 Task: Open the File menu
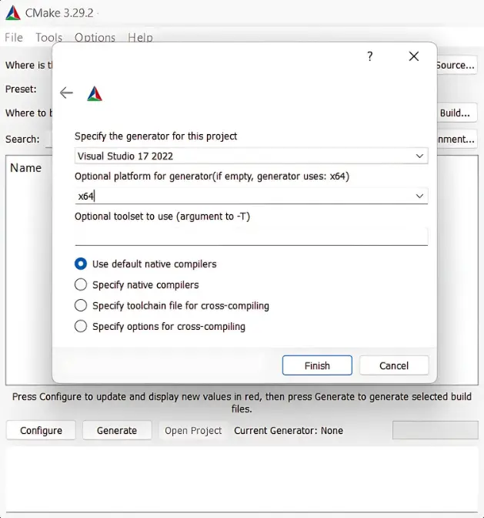click(x=14, y=38)
